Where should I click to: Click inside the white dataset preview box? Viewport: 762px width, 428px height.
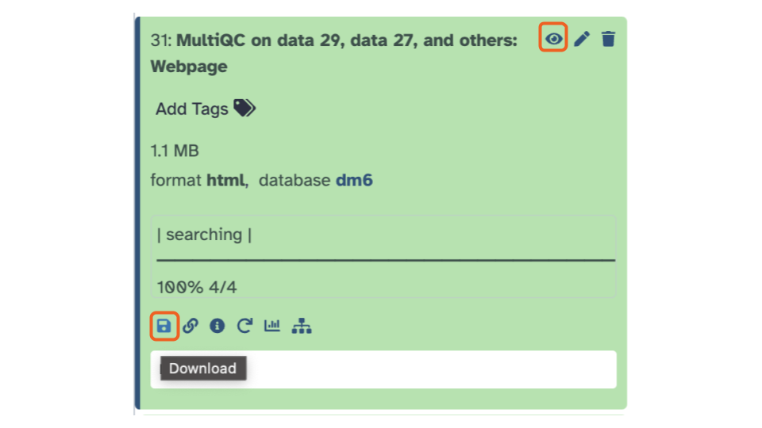(383, 369)
